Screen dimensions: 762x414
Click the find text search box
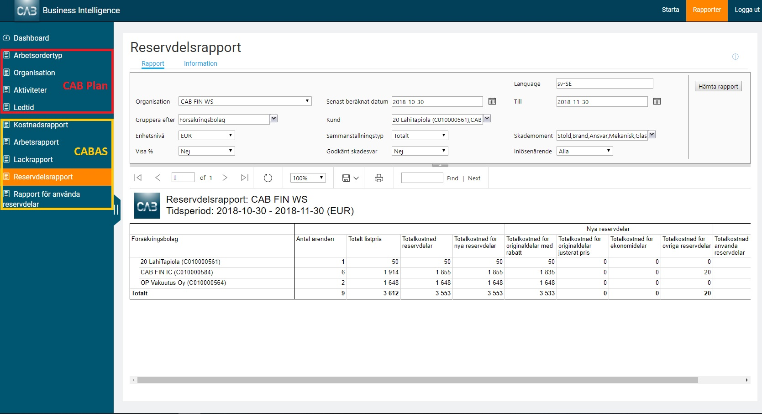pos(422,178)
